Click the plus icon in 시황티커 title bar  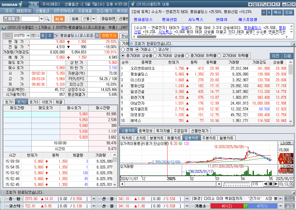click(x=250, y=4)
